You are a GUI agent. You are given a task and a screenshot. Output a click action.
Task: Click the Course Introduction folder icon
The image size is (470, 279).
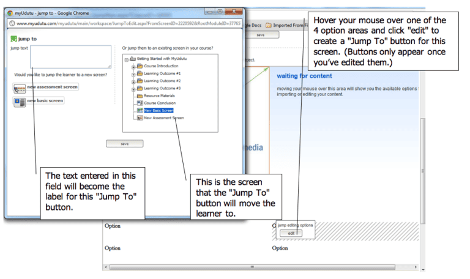coord(140,65)
